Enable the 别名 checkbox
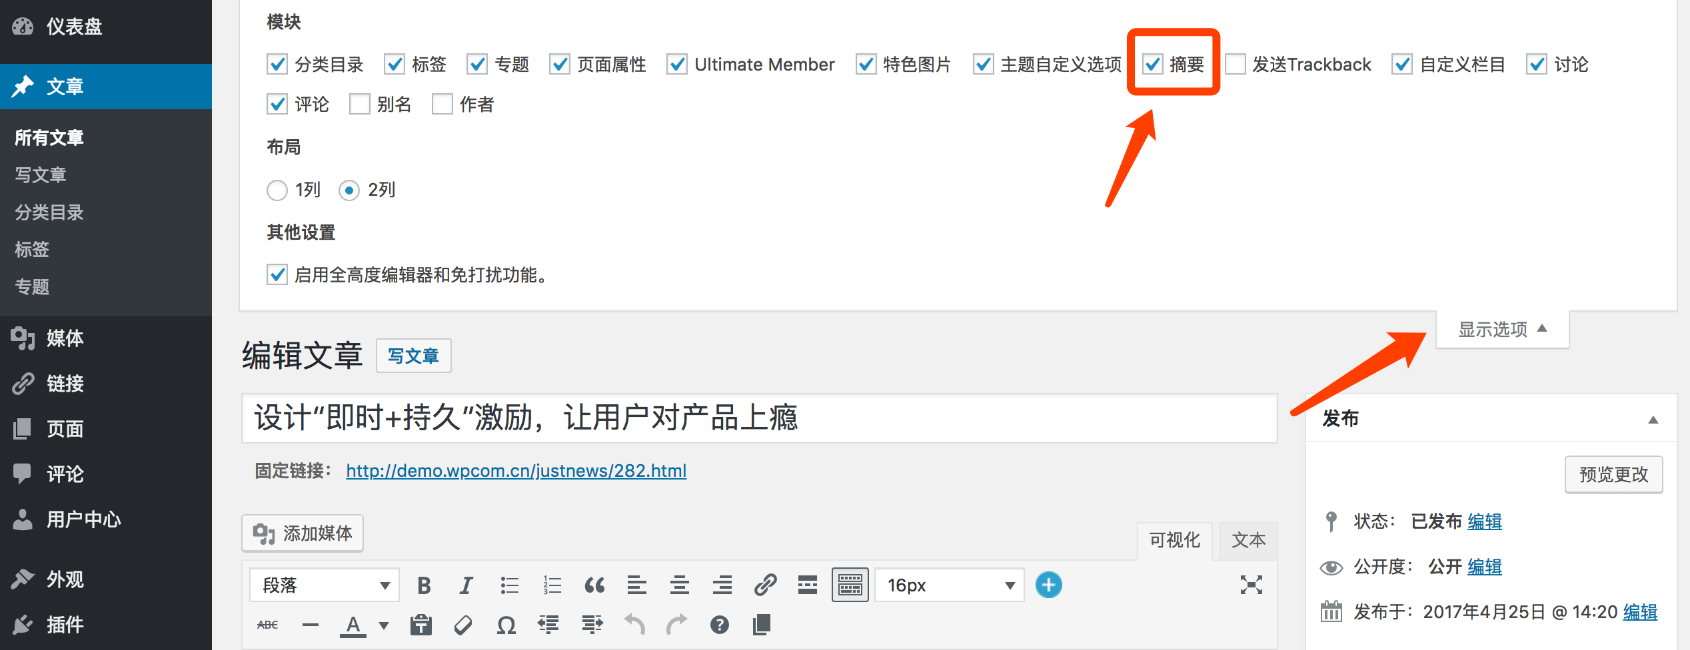This screenshot has width=1690, height=650. click(360, 105)
